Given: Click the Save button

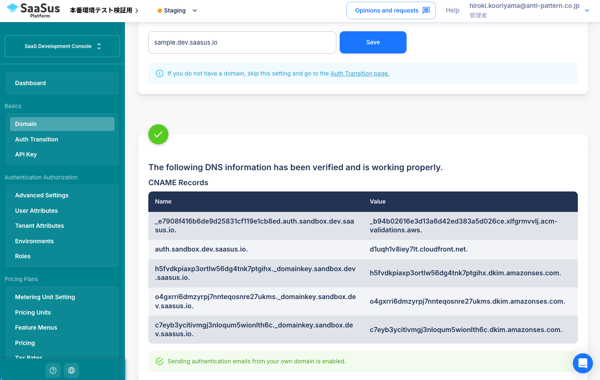Looking at the screenshot, I should (373, 42).
